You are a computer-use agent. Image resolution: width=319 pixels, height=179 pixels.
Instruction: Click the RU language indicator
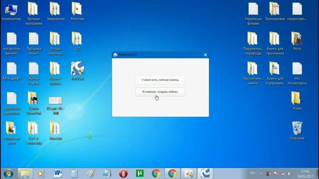253,173
